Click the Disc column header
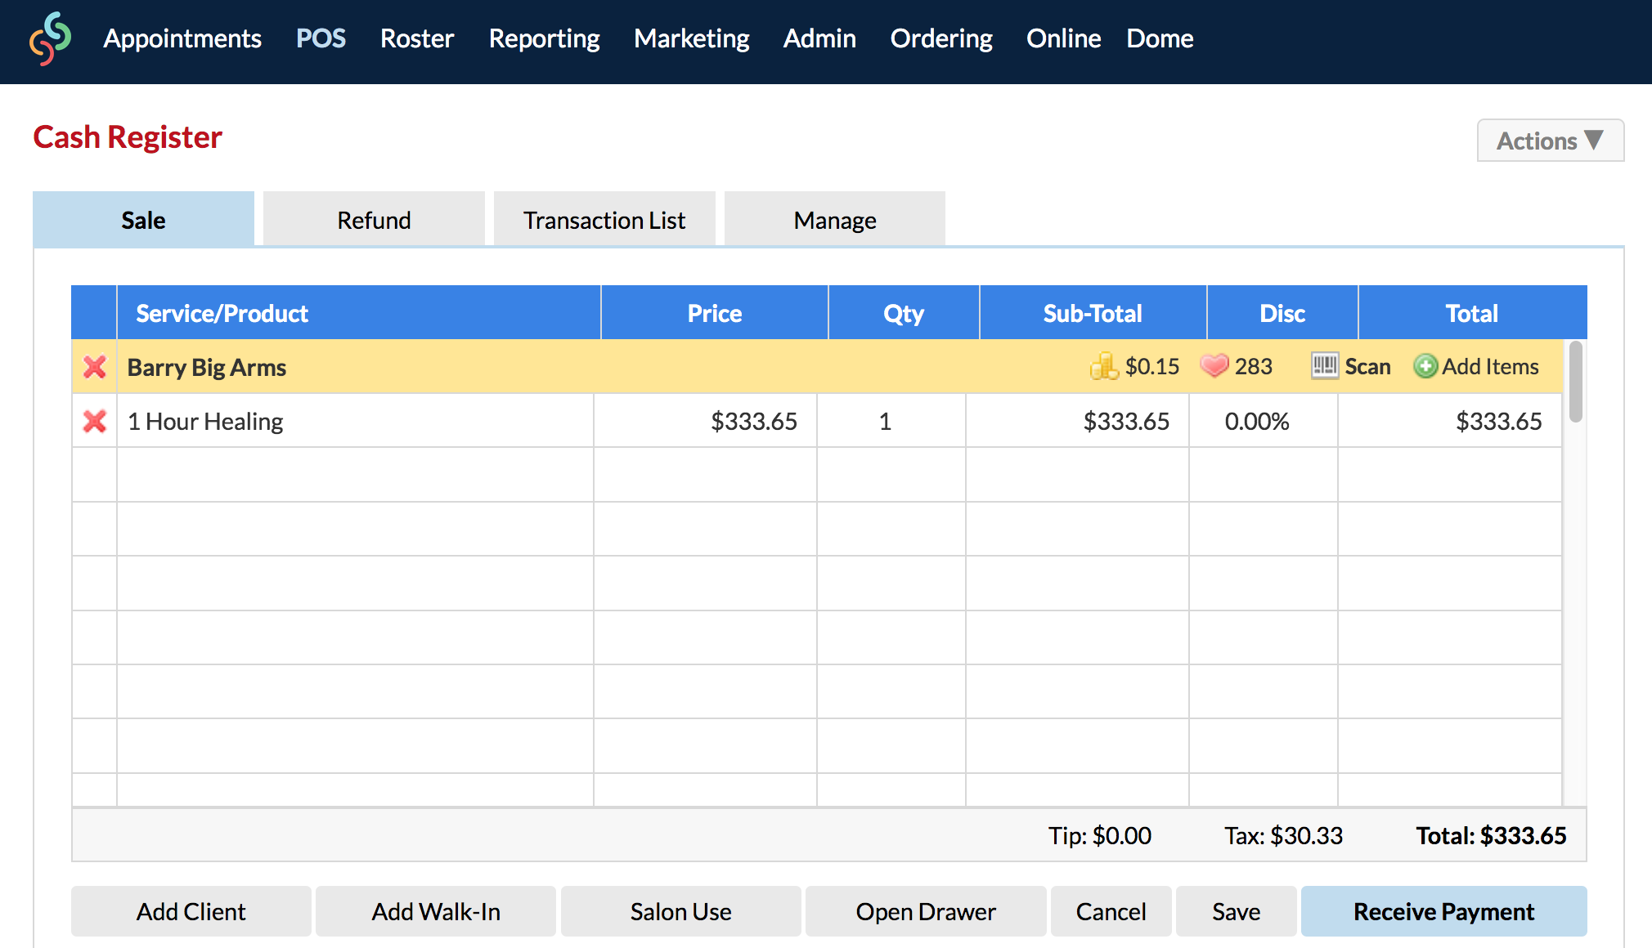Viewport: 1652px width, 948px height. [x=1282, y=313]
